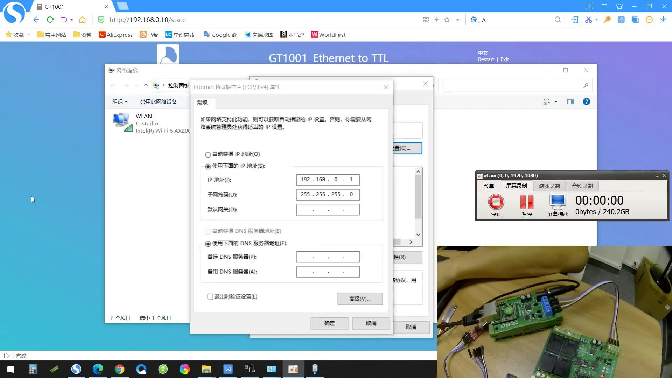Viewport: 672px width, 378px height.
Task: Open Chrome from the Windows taskbar
Action: click(120, 369)
